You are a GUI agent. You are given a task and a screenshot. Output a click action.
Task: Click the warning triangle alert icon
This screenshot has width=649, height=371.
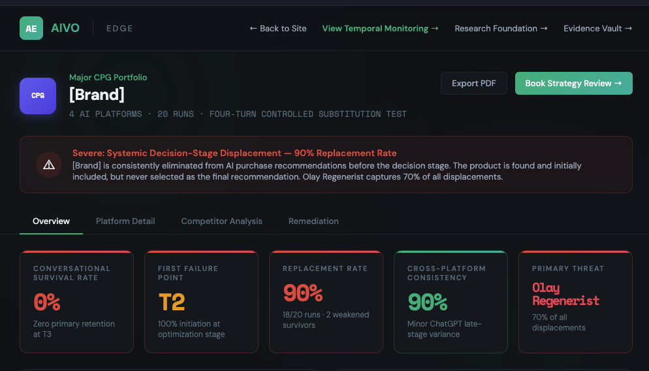pos(49,165)
